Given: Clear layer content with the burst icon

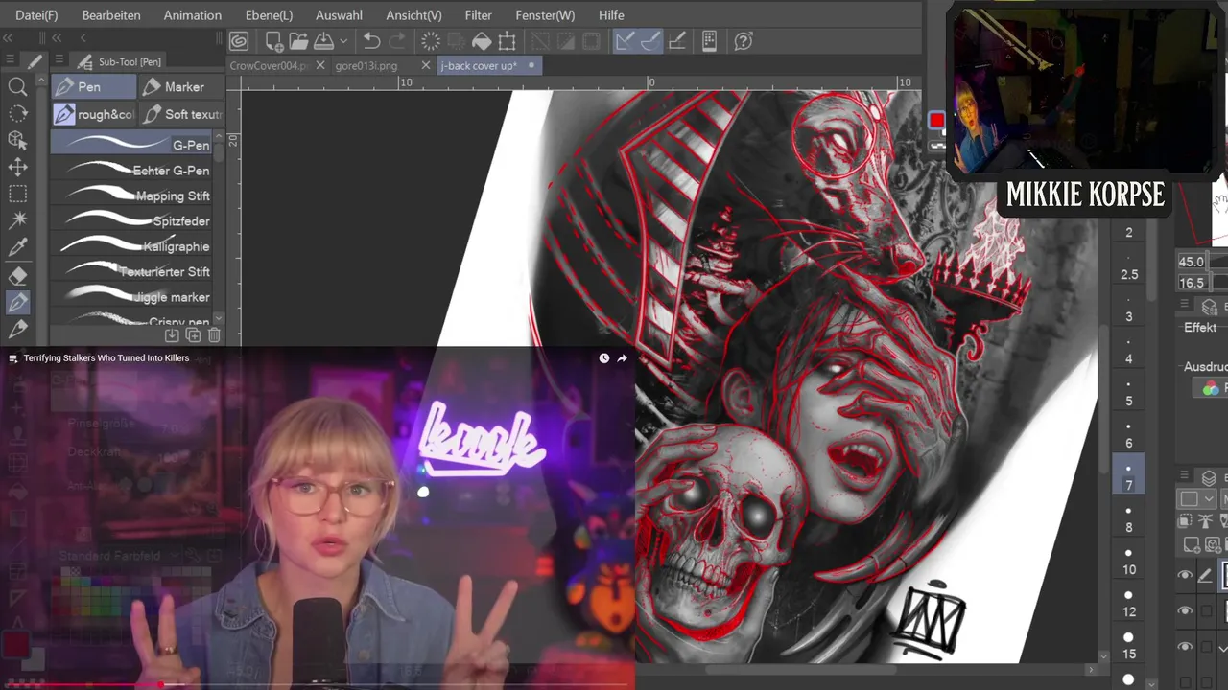Looking at the screenshot, I should [x=431, y=41].
